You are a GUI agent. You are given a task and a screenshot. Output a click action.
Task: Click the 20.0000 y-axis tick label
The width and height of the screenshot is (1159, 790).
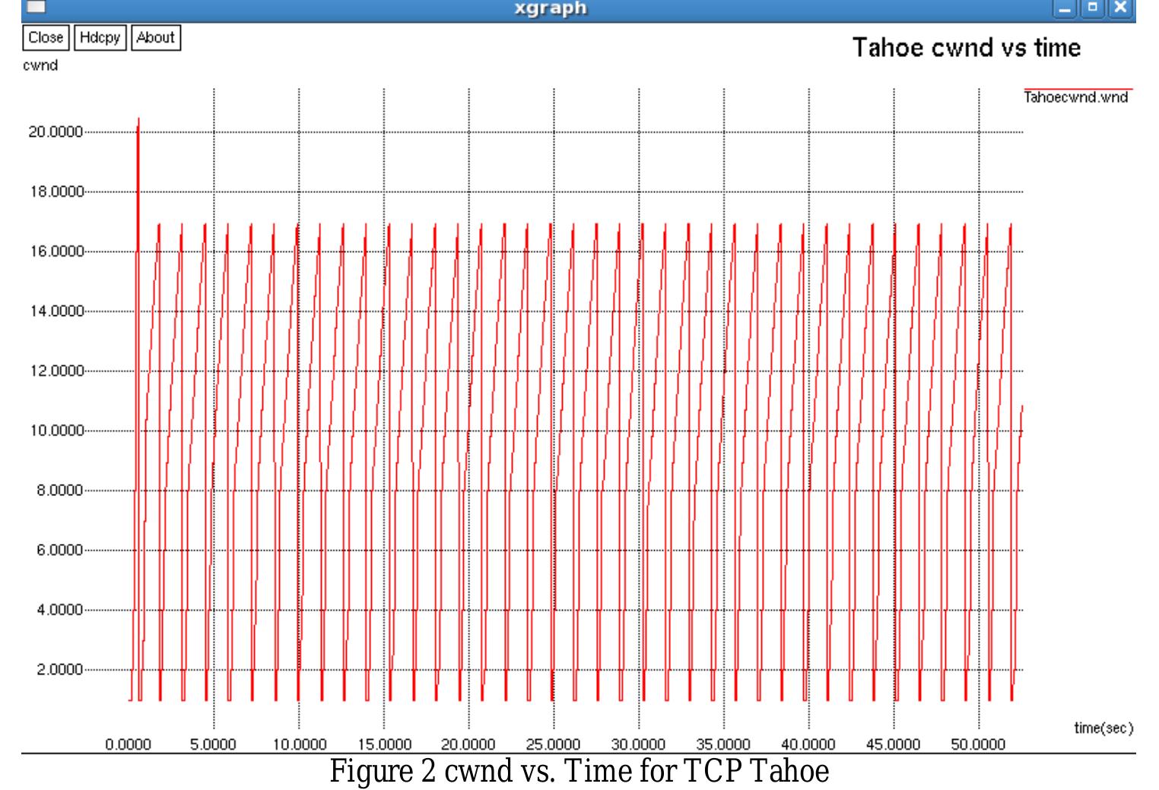[x=56, y=131]
